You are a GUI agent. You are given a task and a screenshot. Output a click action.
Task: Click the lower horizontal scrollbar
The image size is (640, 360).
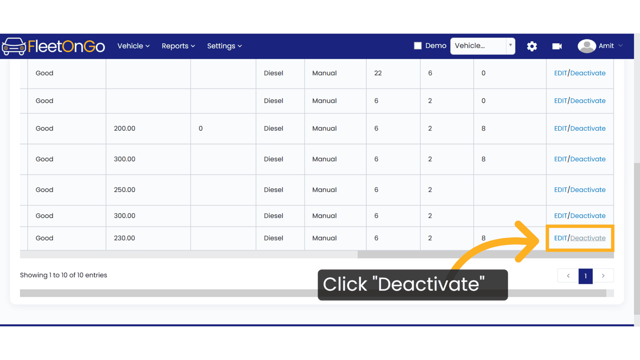tap(313, 293)
